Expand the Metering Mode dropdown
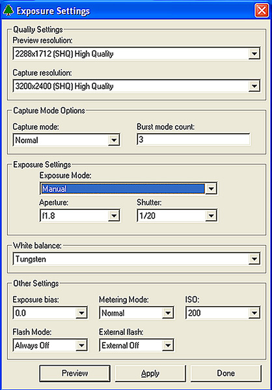 tap(168, 313)
